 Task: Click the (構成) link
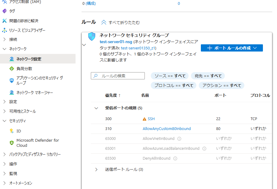91,4
